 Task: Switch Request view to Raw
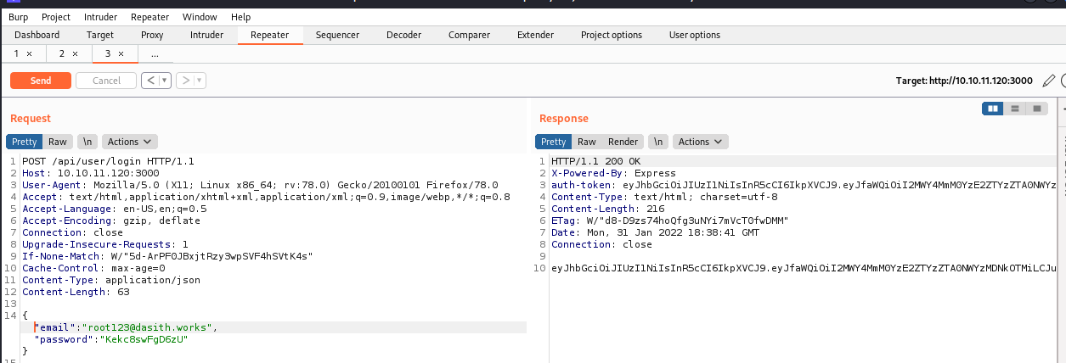coord(58,142)
